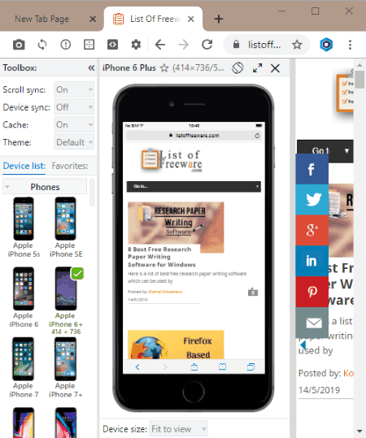Share on Facebook via sidebar icon
This screenshot has height=438, width=366.
click(312, 169)
